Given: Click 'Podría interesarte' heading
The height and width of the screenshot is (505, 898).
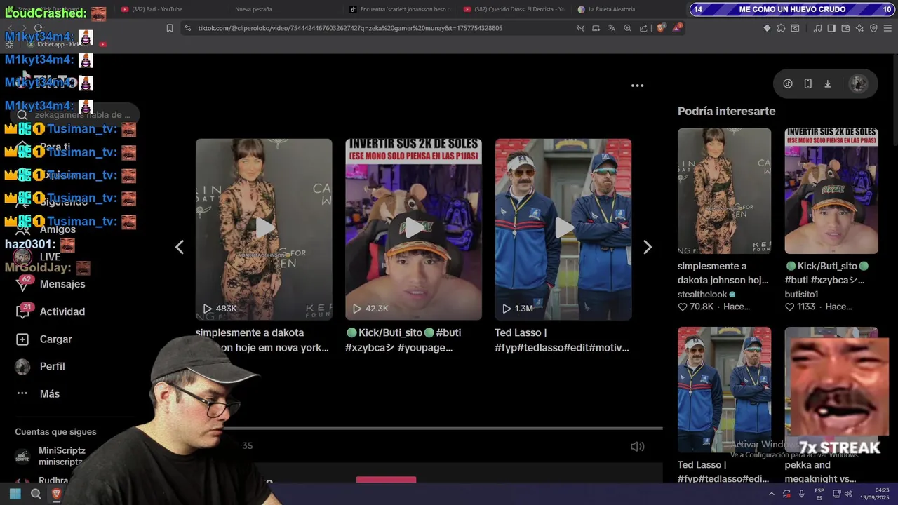Looking at the screenshot, I should pyautogui.click(x=726, y=111).
